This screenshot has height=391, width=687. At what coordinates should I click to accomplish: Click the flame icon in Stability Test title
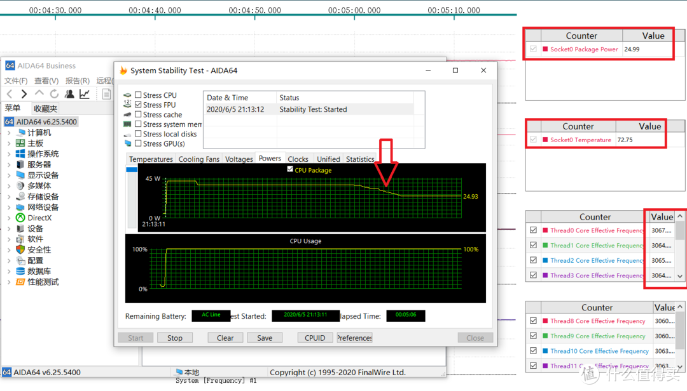click(123, 70)
